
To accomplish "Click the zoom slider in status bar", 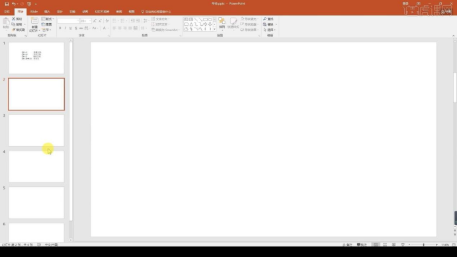I will pos(423,244).
